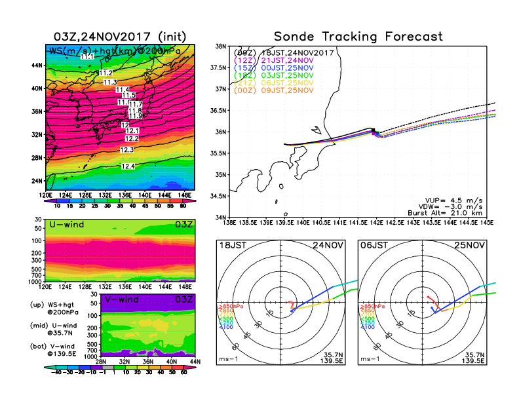
Task: Select the black (09Z) 18JST,24NOV2017 legend entry
Action: (284, 52)
